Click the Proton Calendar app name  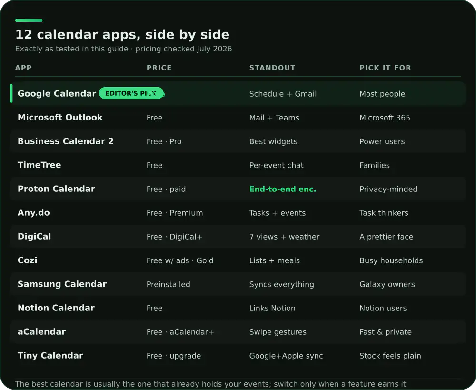56,189
